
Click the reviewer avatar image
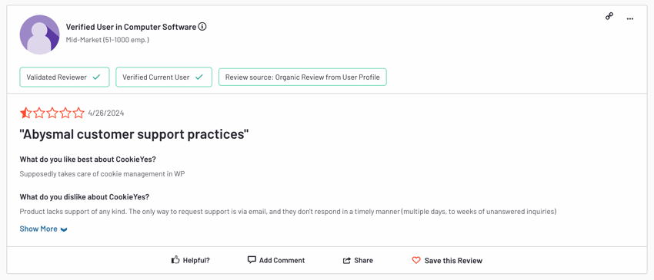tap(39, 35)
